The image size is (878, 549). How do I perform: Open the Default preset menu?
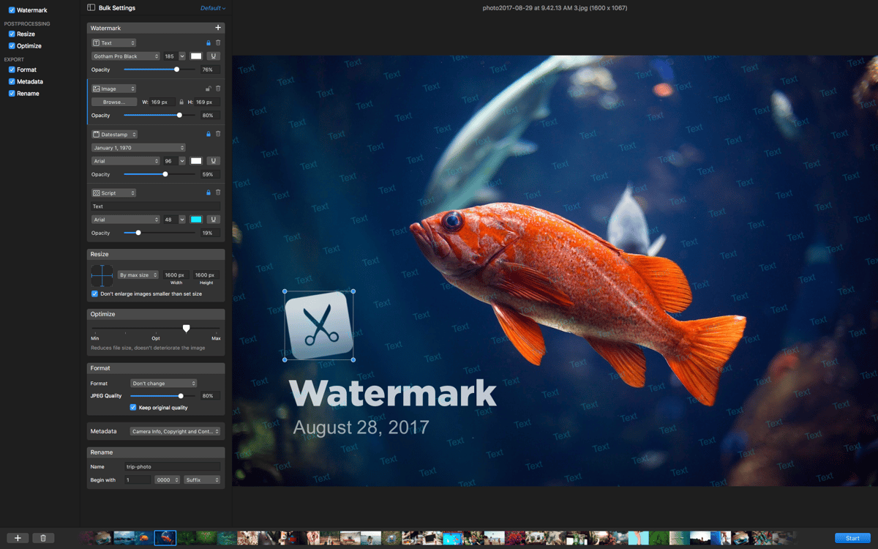[x=211, y=8]
